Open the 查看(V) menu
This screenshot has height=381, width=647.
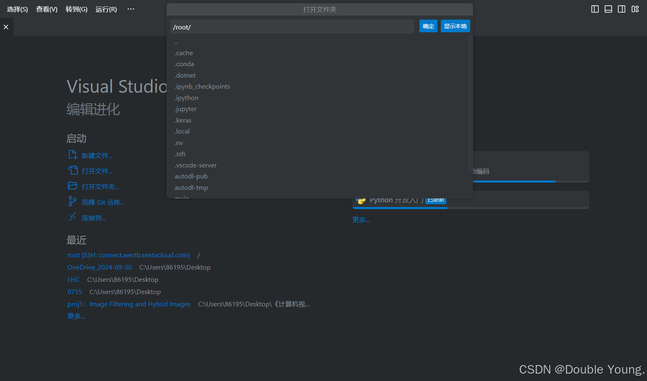[x=47, y=9]
